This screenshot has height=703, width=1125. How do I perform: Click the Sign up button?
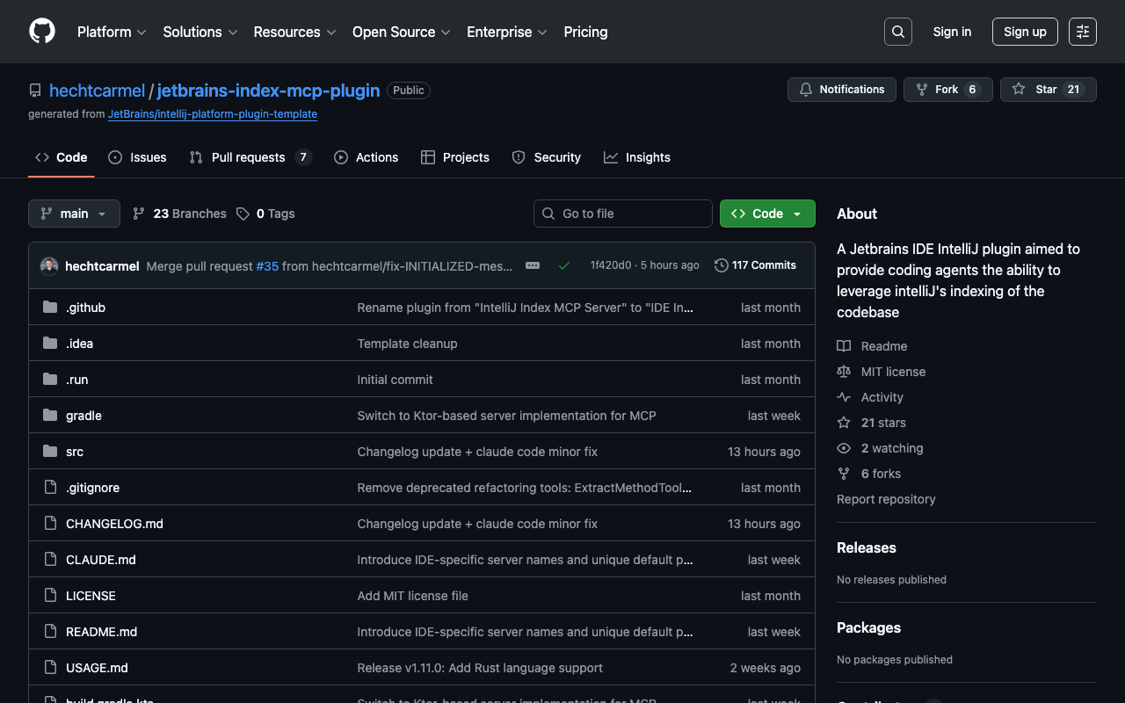(1025, 32)
